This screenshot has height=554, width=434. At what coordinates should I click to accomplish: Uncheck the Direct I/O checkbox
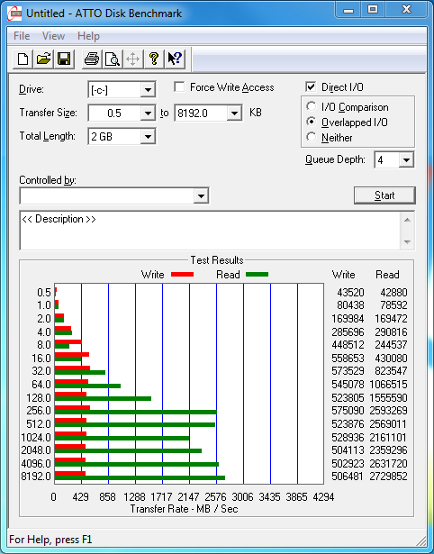(x=311, y=86)
